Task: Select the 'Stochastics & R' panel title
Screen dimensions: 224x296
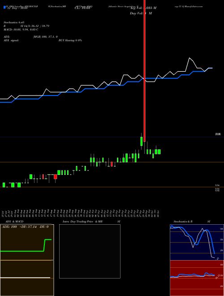Action: (x=183, y=222)
